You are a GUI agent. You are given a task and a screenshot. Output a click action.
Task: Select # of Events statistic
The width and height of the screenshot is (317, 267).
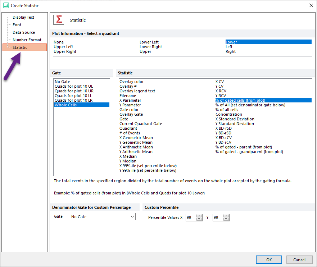130,133
